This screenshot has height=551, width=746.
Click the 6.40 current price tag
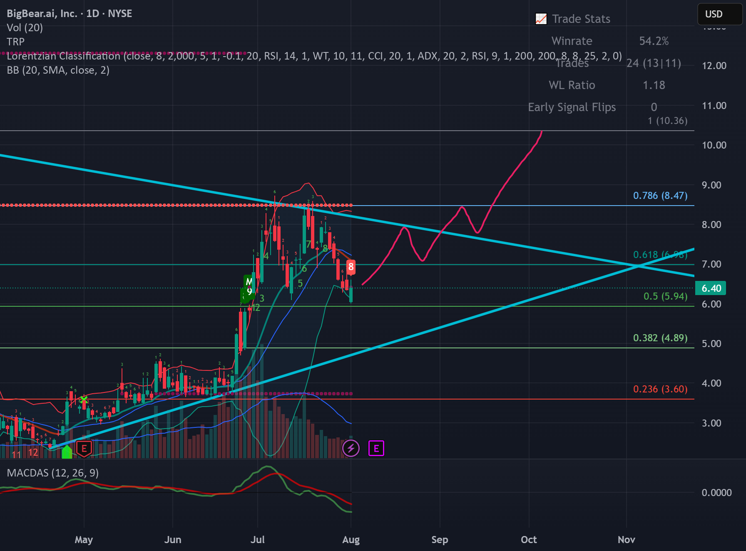(x=711, y=288)
